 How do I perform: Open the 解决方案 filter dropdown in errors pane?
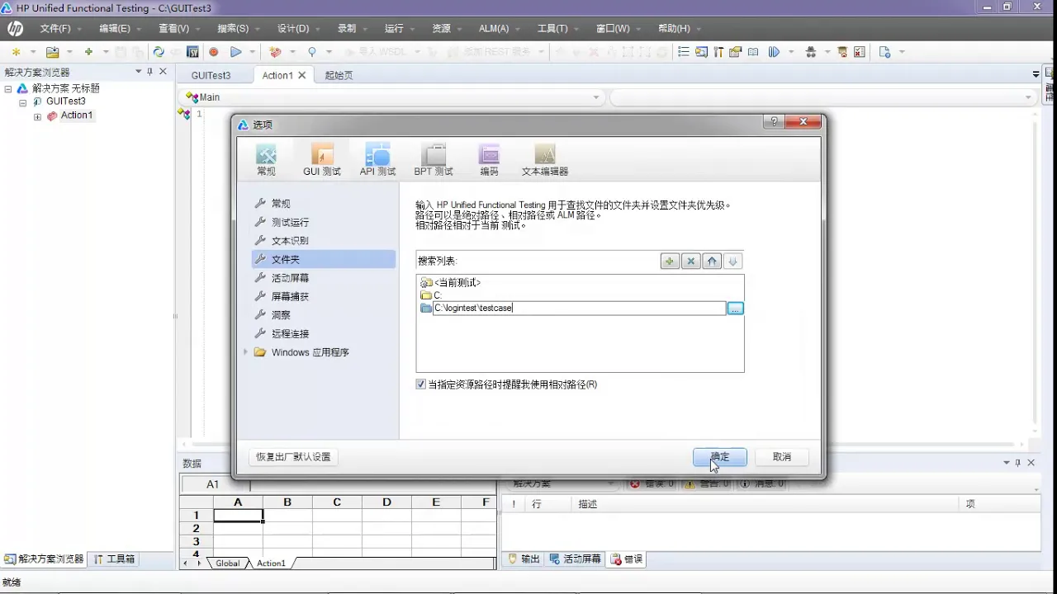611,483
